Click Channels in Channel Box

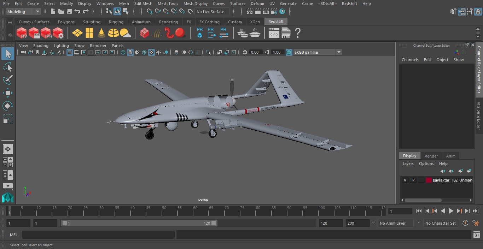(410, 60)
